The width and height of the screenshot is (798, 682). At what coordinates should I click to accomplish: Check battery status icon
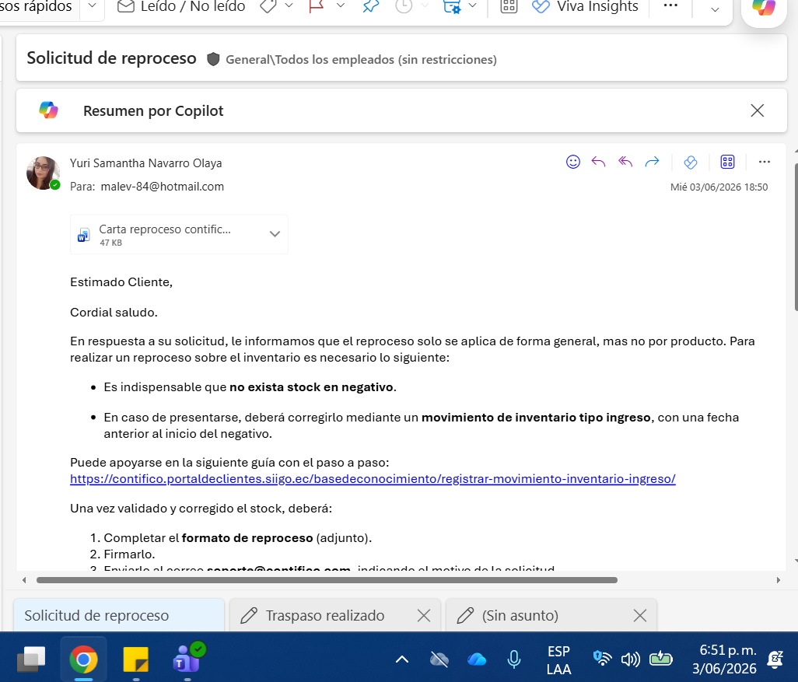tap(660, 659)
